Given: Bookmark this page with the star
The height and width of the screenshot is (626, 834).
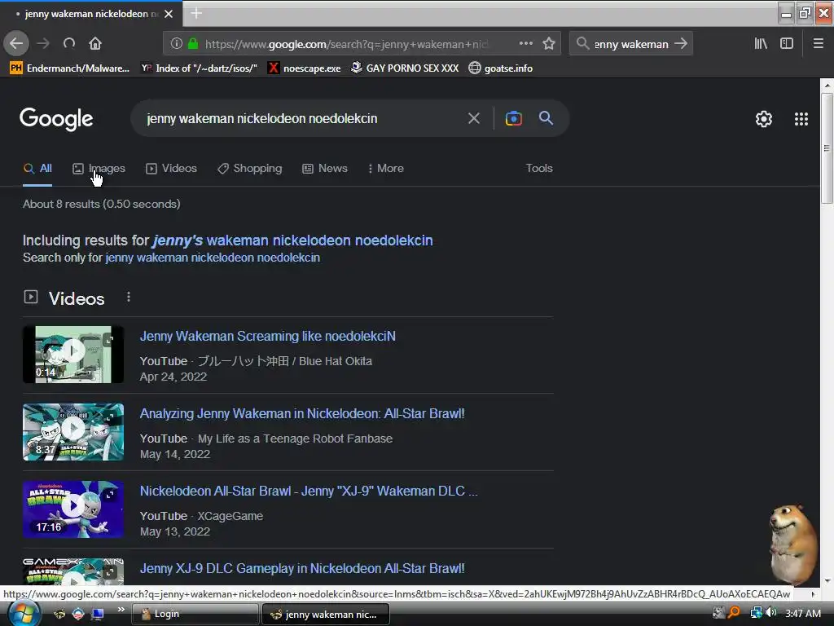Looking at the screenshot, I should pyautogui.click(x=549, y=43).
